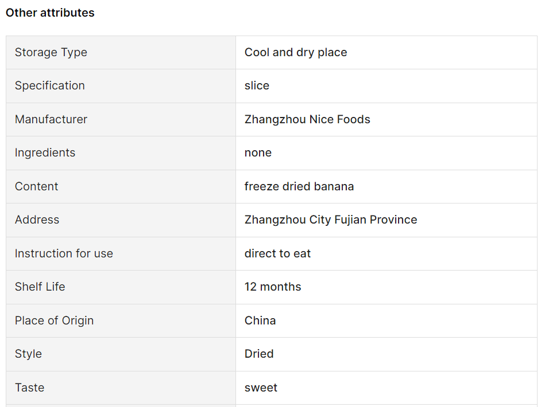Screen dimensions: 541x407
Task: Click the 'Address' row label
Action: (37, 220)
